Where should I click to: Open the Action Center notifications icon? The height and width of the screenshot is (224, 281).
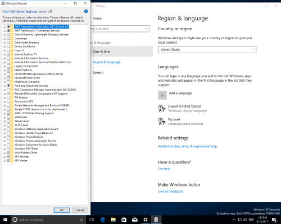point(274,220)
